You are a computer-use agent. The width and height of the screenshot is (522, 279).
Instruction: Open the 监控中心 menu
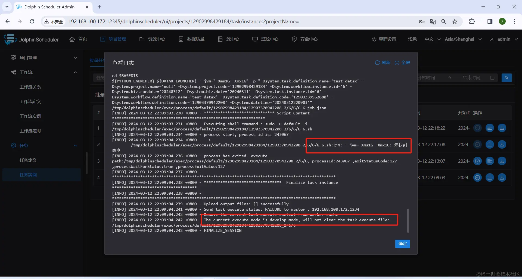[265, 39]
